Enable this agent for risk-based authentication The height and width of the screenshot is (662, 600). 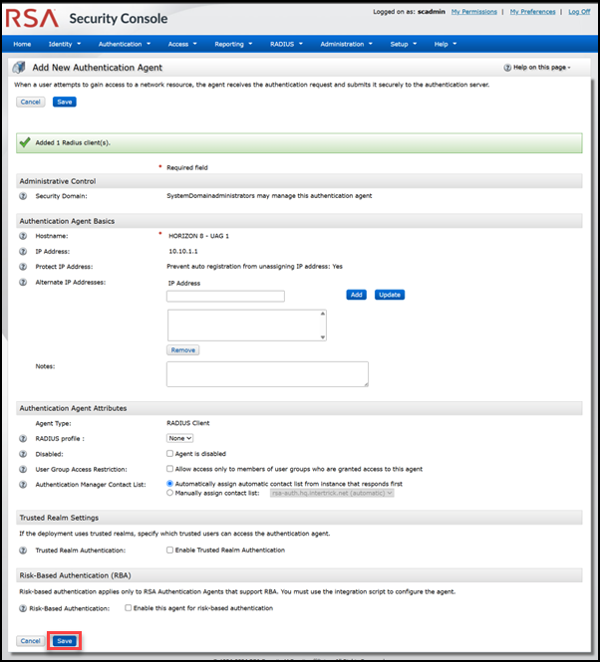129,607
